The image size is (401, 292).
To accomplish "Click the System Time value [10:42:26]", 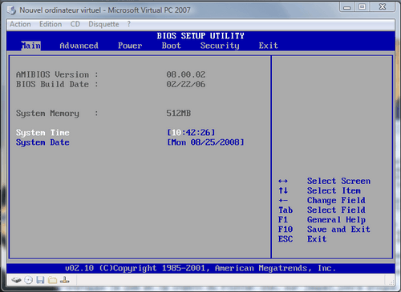I will (x=191, y=133).
